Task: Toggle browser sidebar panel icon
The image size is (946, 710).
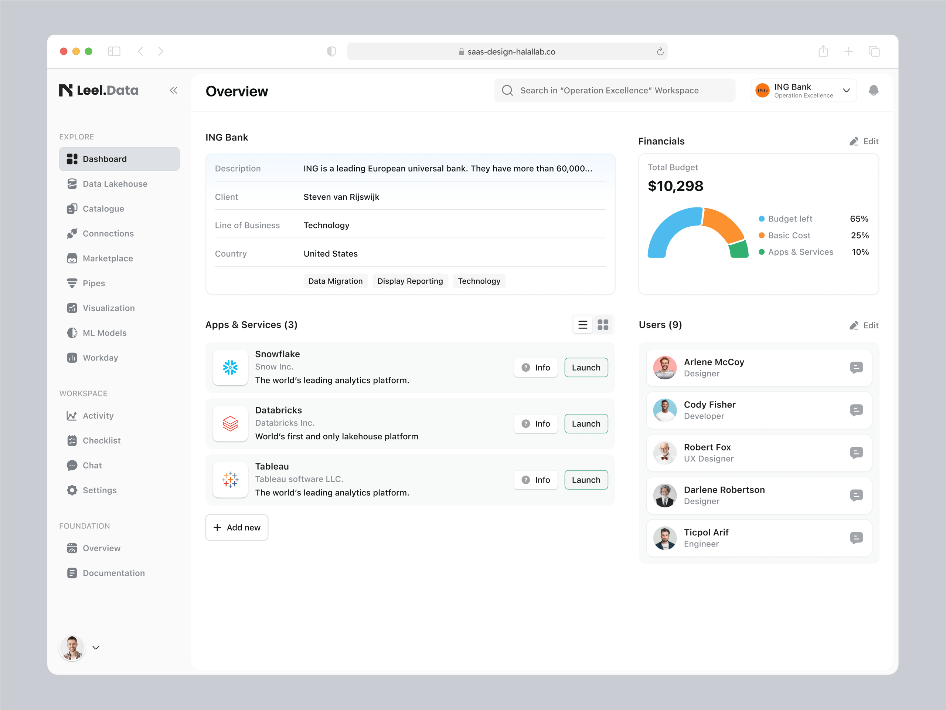Action: point(114,51)
